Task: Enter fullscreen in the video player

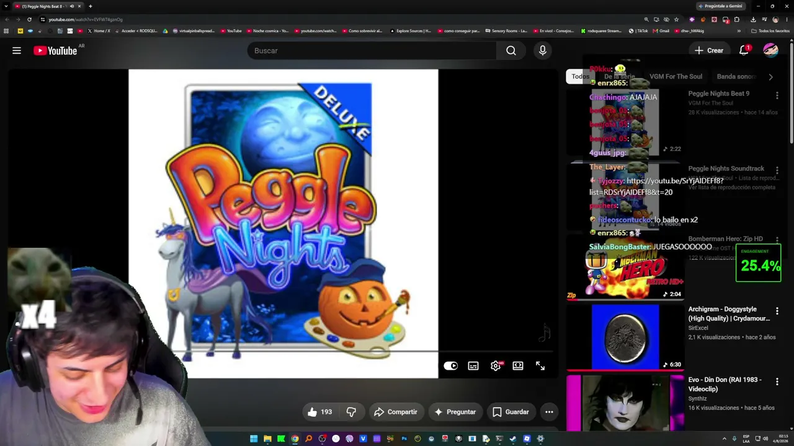Action: tap(540, 366)
